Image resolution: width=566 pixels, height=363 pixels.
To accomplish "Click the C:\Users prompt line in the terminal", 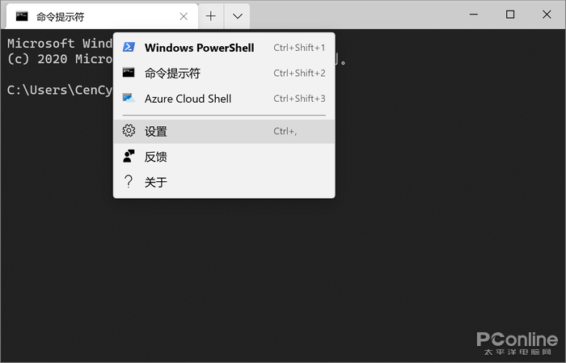I will click(58, 90).
